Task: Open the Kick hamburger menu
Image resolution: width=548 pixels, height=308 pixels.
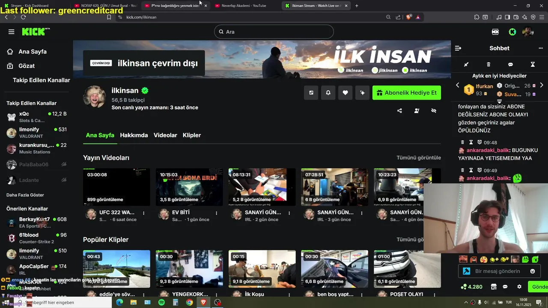Action: coord(11,32)
